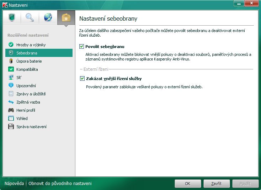Screen dimensions: 261x190
Task: Click the Nastavení sebeobrany heading
Action: pos(108,19)
